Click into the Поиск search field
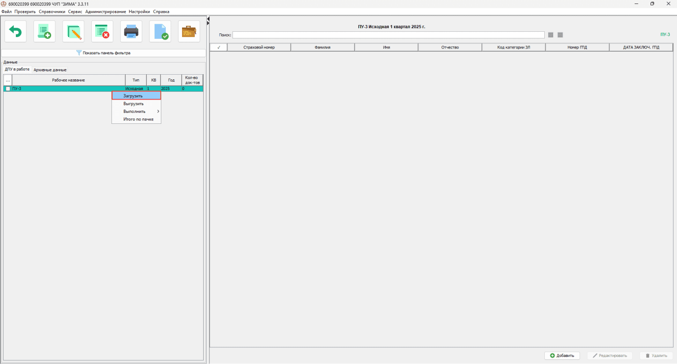Screen dimensions: 677x364 pos(388,35)
